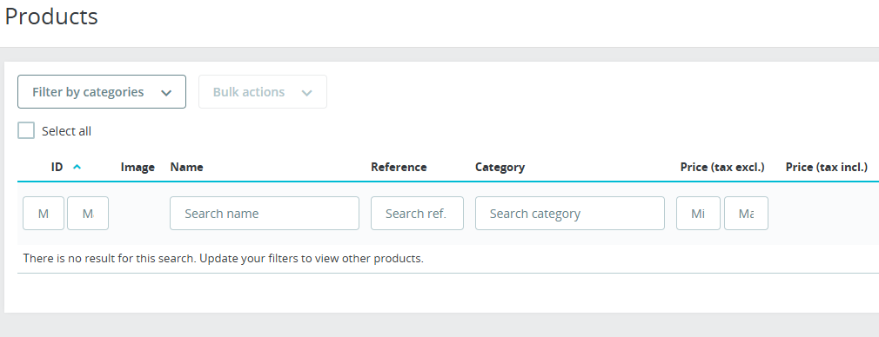Click the chevron in Filter by categories
879x337 pixels.
tap(166, 93)
